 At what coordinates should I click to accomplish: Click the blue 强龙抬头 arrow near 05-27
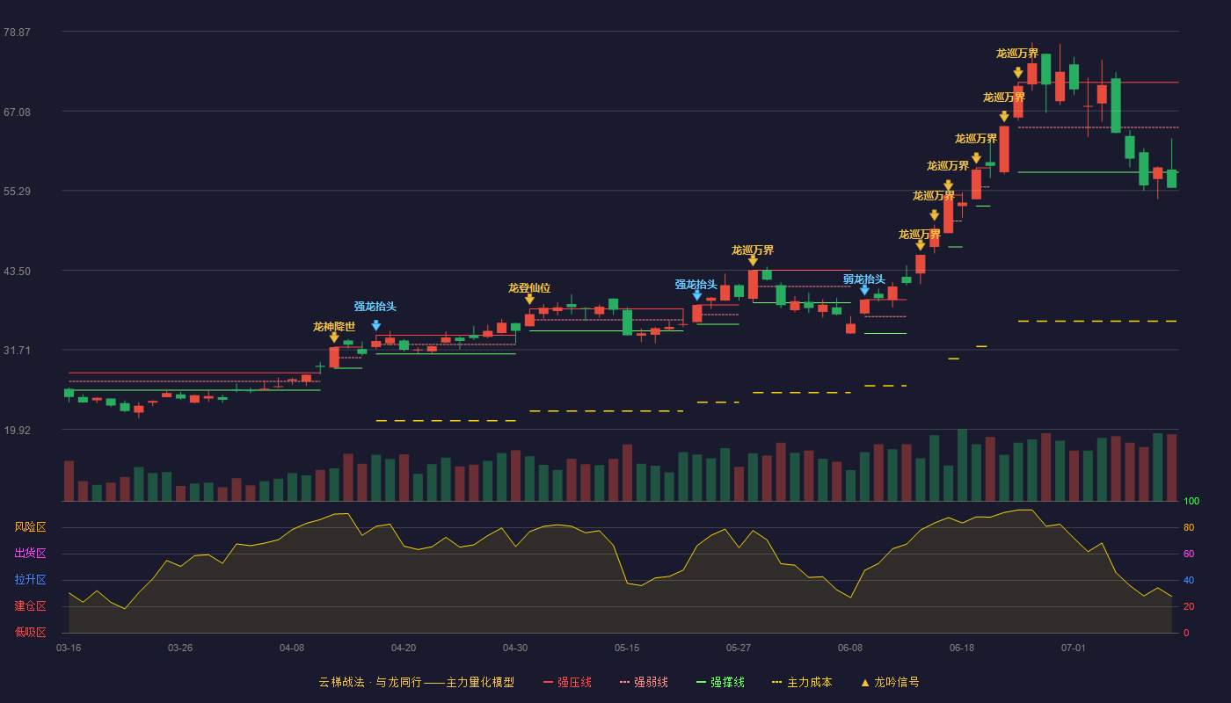tap(697, 295)
